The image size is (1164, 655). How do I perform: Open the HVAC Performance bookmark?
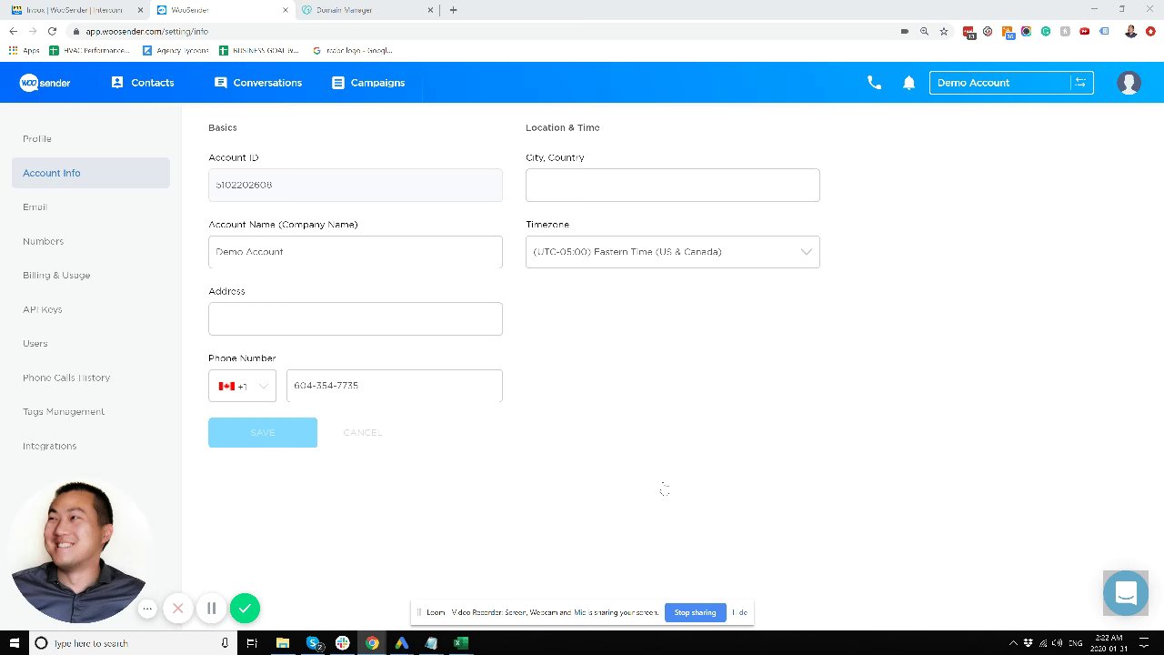pyautogui.click(x=90, y=50)
